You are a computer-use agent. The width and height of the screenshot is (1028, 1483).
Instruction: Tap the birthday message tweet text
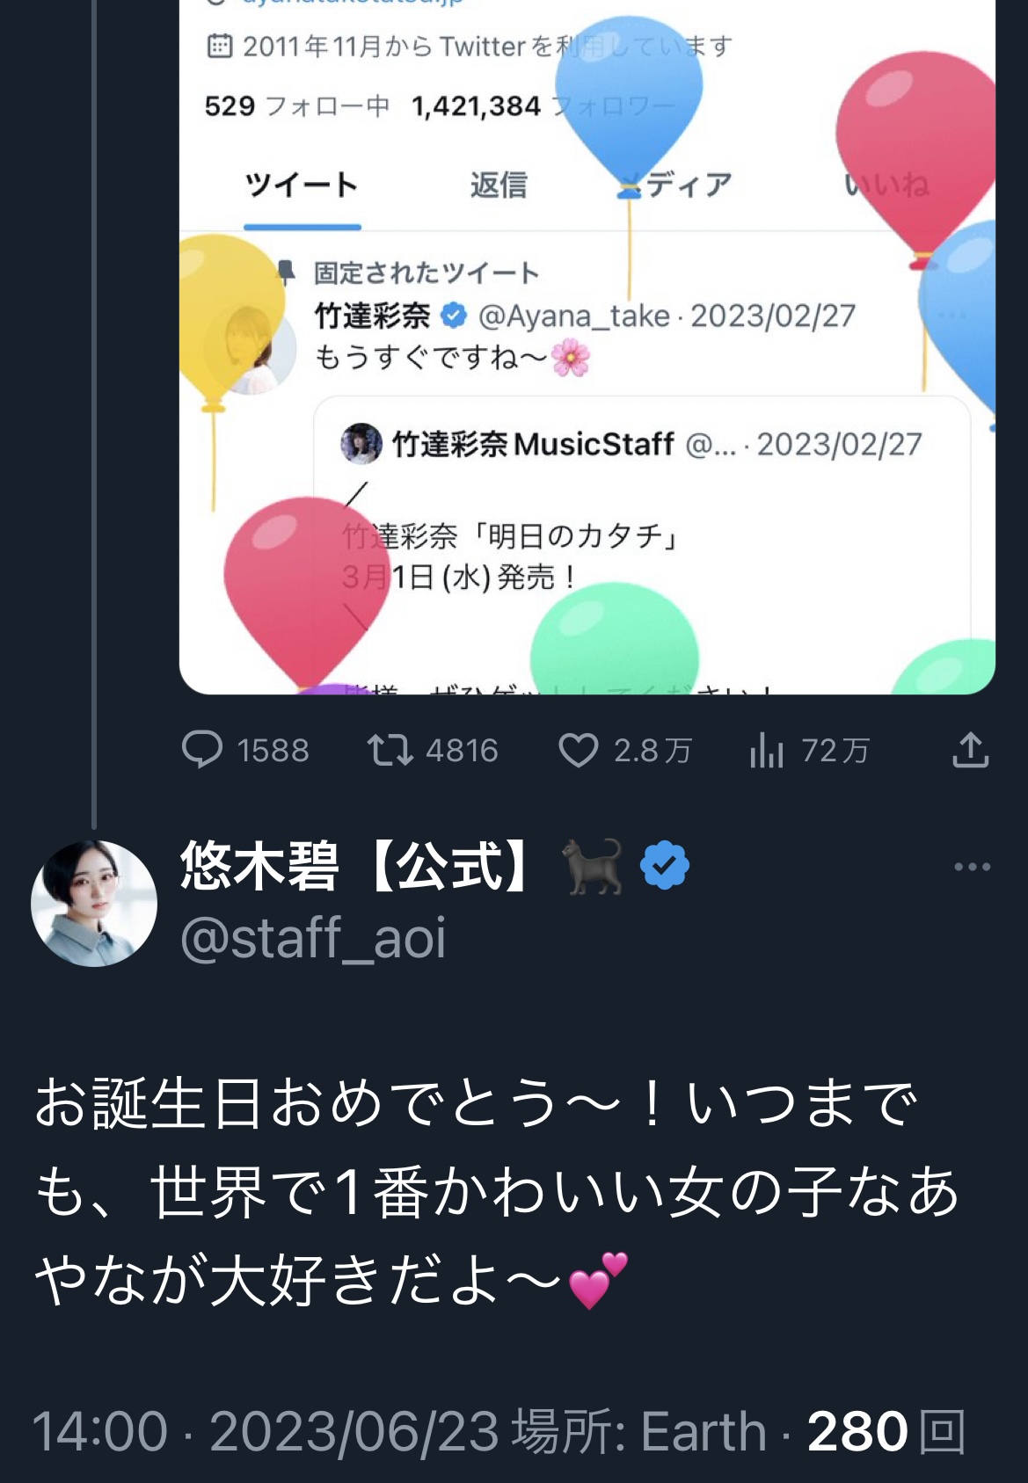497,1191
